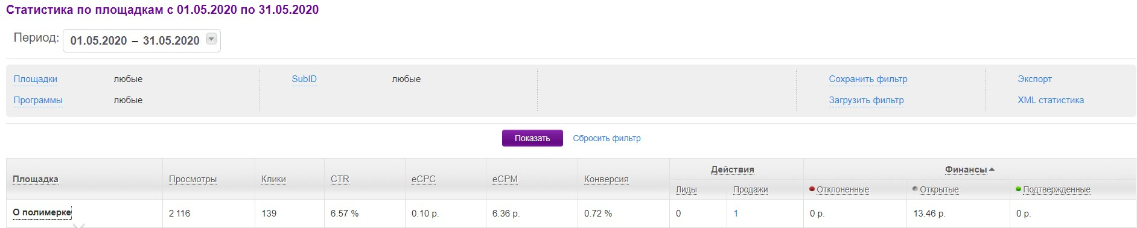
Task: Click Загрузить фильтр link
Action: tap(866, 100)
